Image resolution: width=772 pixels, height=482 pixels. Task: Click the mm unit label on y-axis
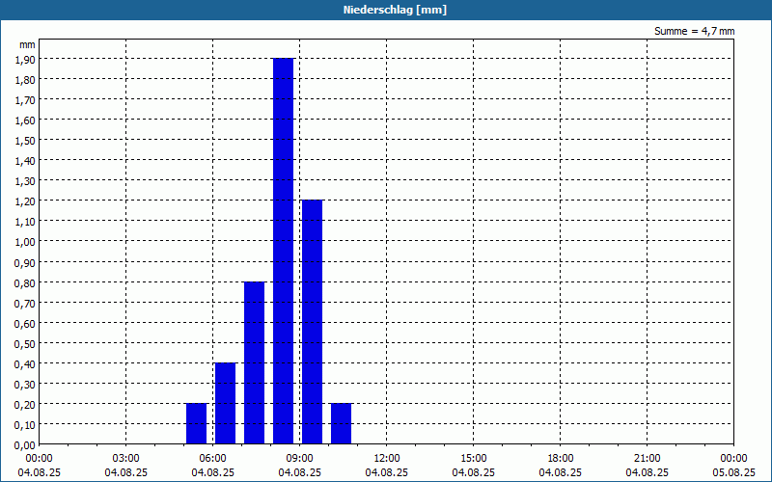click(x=27, y=44)
